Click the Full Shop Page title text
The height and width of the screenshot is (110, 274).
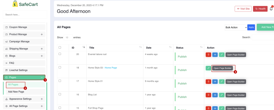pyautogui.click(x=96, y=108)
